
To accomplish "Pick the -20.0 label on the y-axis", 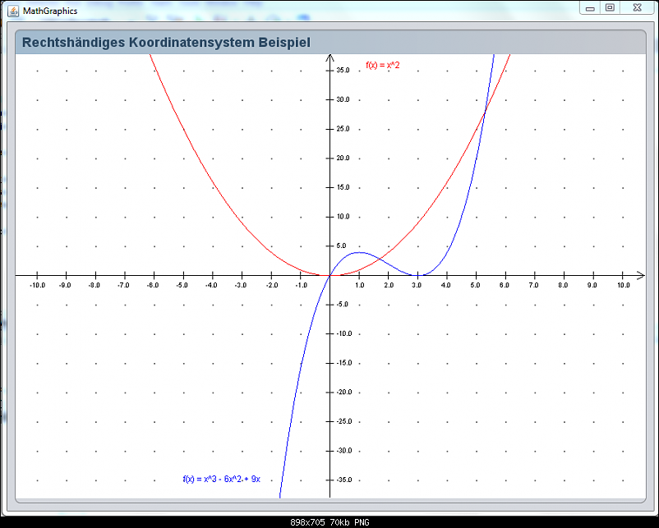I will pos(343,393).
